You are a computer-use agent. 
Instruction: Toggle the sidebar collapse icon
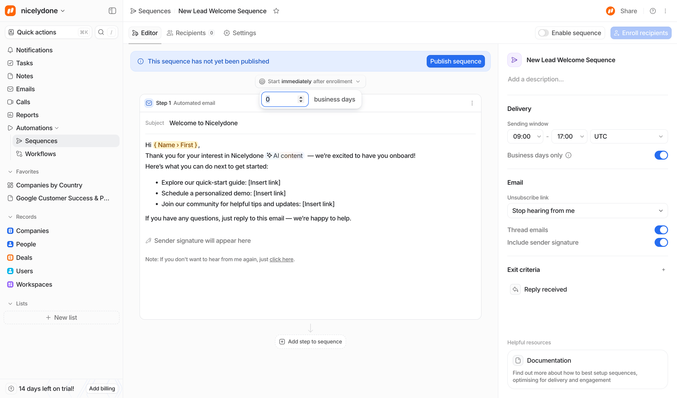click(x=112, y=11)
